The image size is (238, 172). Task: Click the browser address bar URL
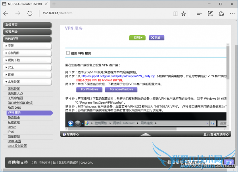coord(58,13)
